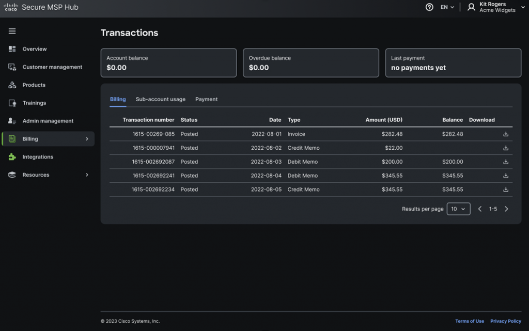Download the Credit Memo dated 2022-08-02

pos(506,148)
